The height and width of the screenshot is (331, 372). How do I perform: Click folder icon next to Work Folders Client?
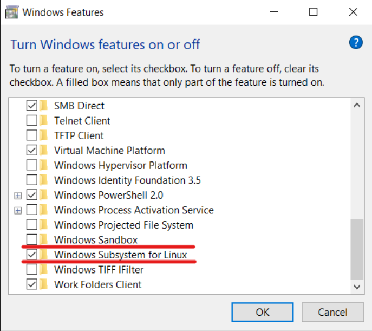(44, 284)
